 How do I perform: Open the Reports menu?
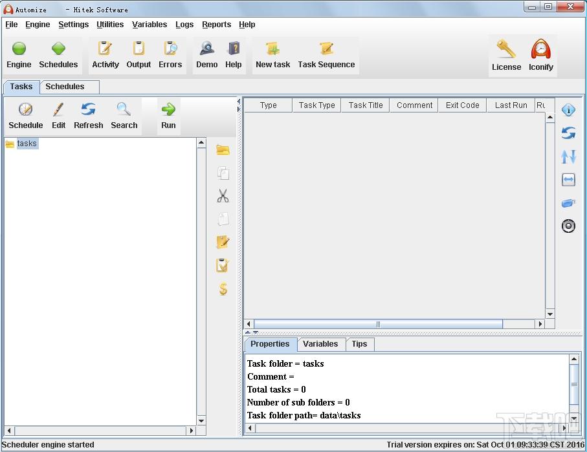pyautogui.click(x=216, y=25)
